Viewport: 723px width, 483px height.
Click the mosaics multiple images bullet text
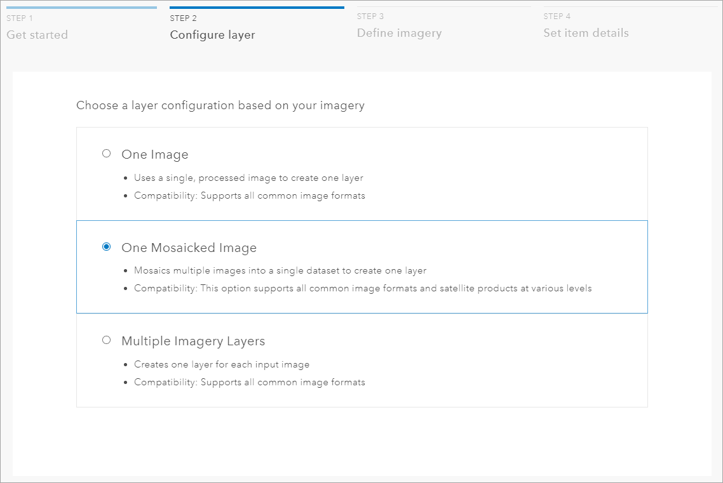(281, 270)
